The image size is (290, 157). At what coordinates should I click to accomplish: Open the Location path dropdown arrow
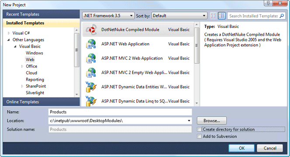click(189, 121)
